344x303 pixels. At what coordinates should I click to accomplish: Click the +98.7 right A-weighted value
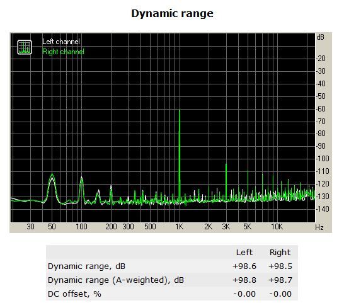[280, 280]
